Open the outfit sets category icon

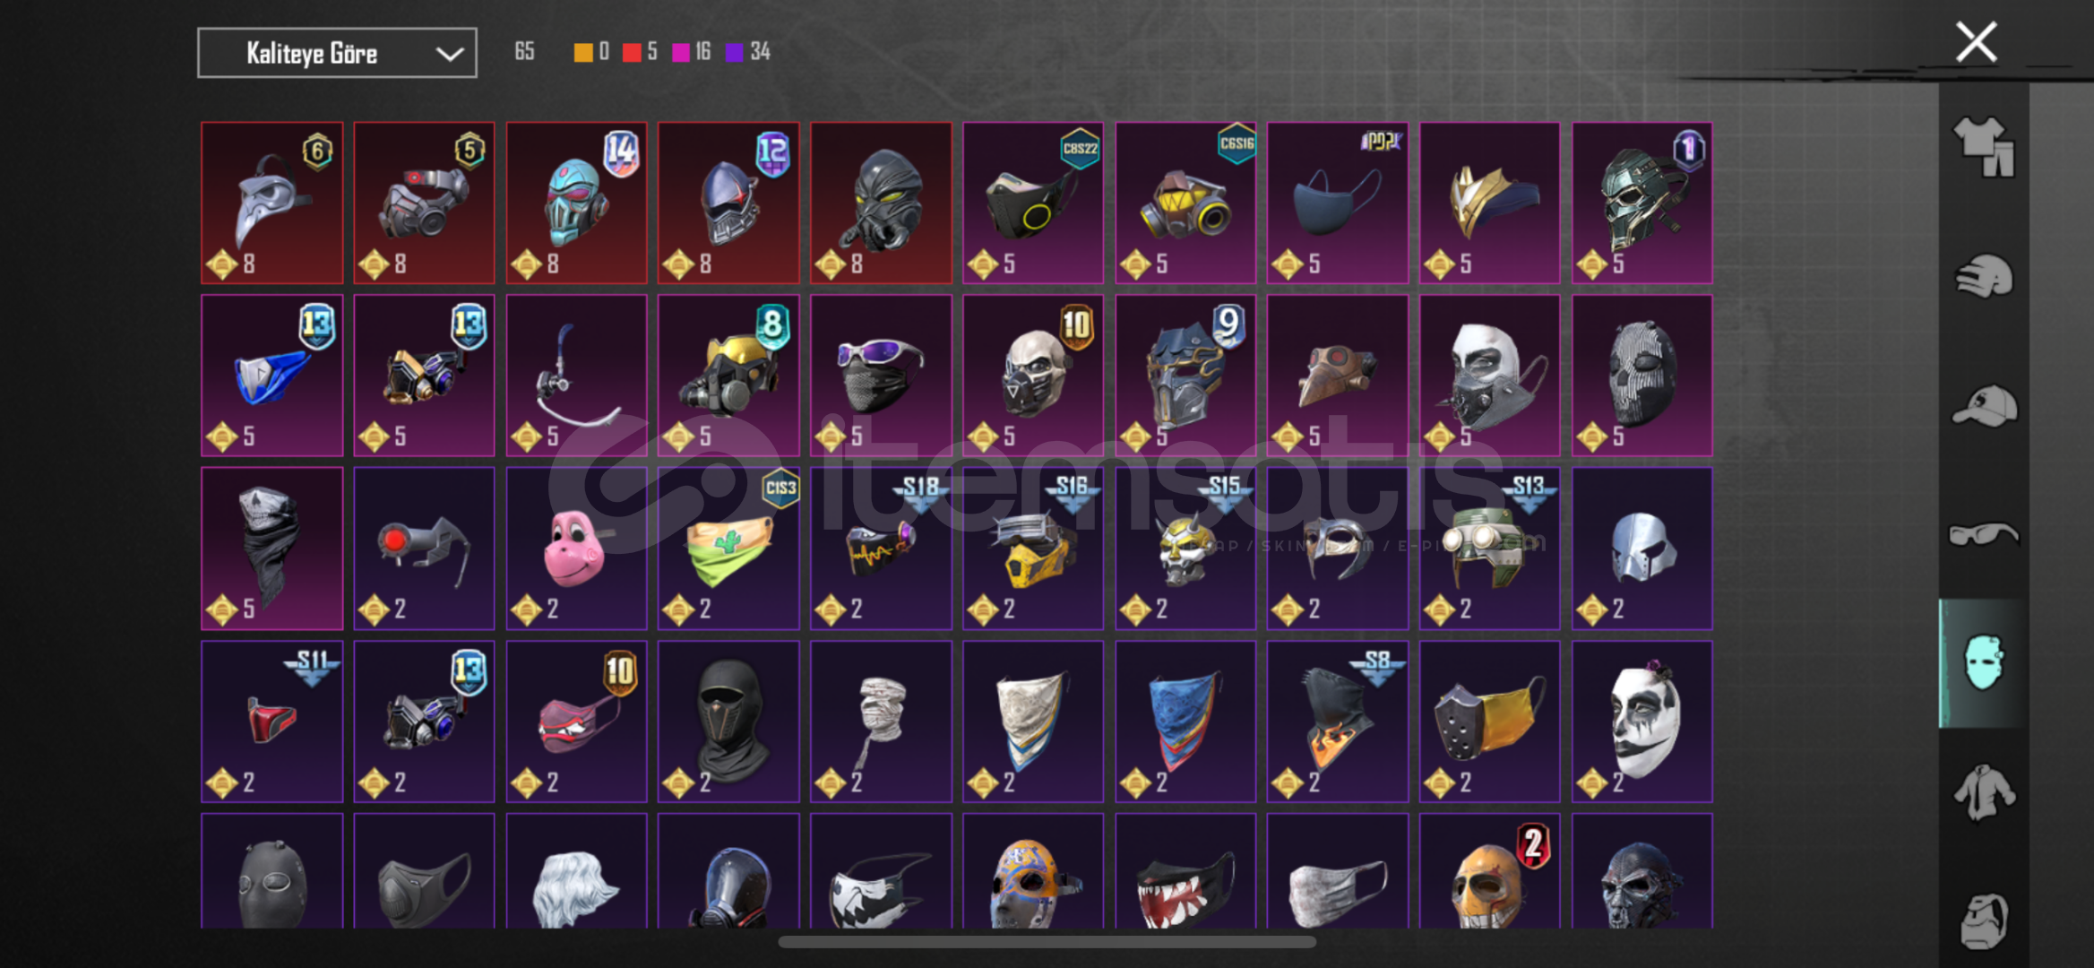coord(1984,146)
